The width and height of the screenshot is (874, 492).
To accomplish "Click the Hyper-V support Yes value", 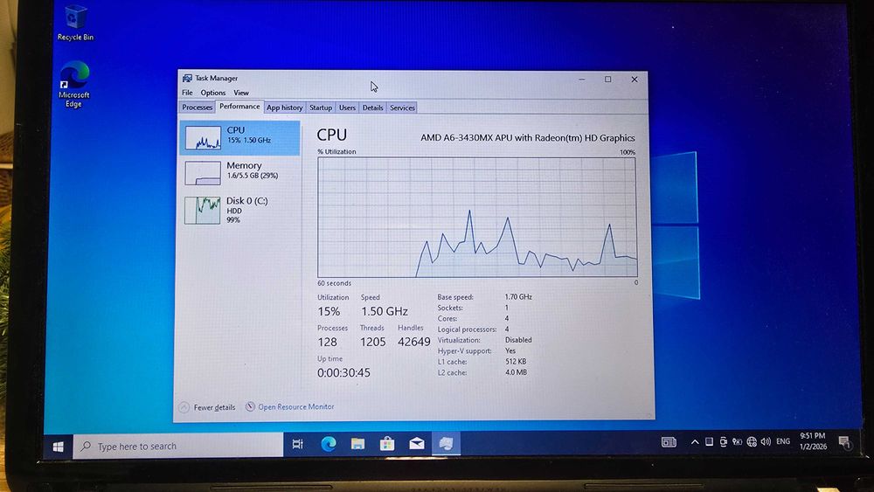I will [x=510, y=351].
